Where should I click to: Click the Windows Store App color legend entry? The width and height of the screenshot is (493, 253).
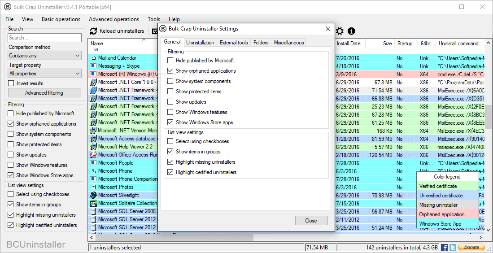[x=448, y=224]
